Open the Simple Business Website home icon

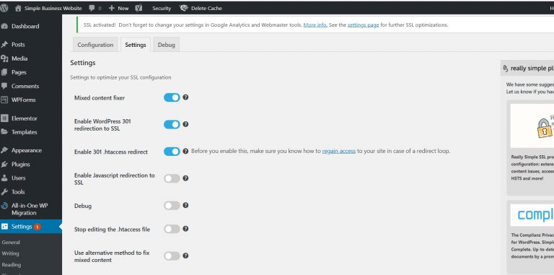click(x=18, y=8)
